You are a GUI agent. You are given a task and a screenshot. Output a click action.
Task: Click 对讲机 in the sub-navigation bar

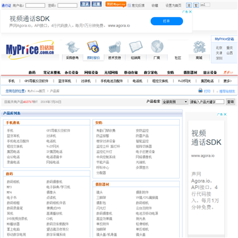86,81
